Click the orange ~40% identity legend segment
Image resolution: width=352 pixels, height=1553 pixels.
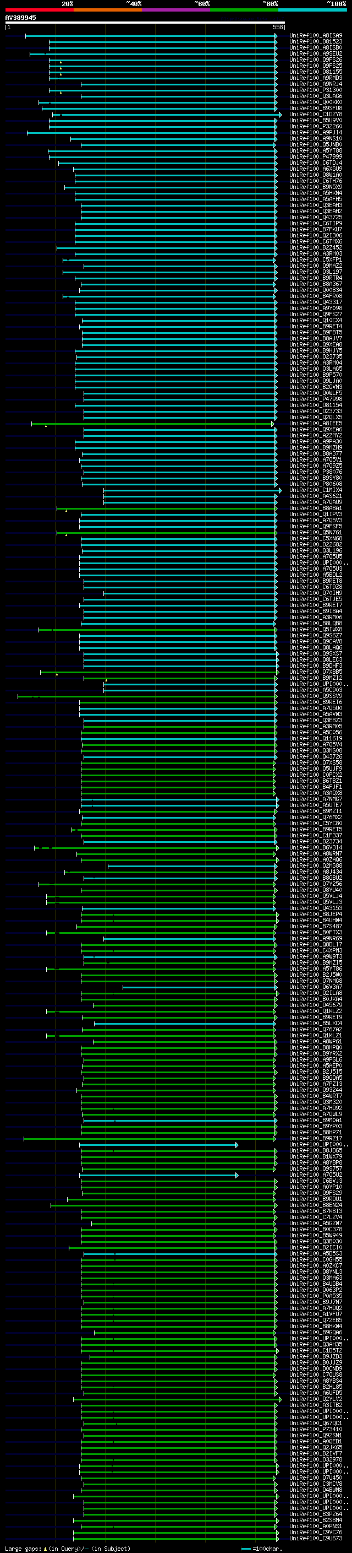tap(108, 10)
